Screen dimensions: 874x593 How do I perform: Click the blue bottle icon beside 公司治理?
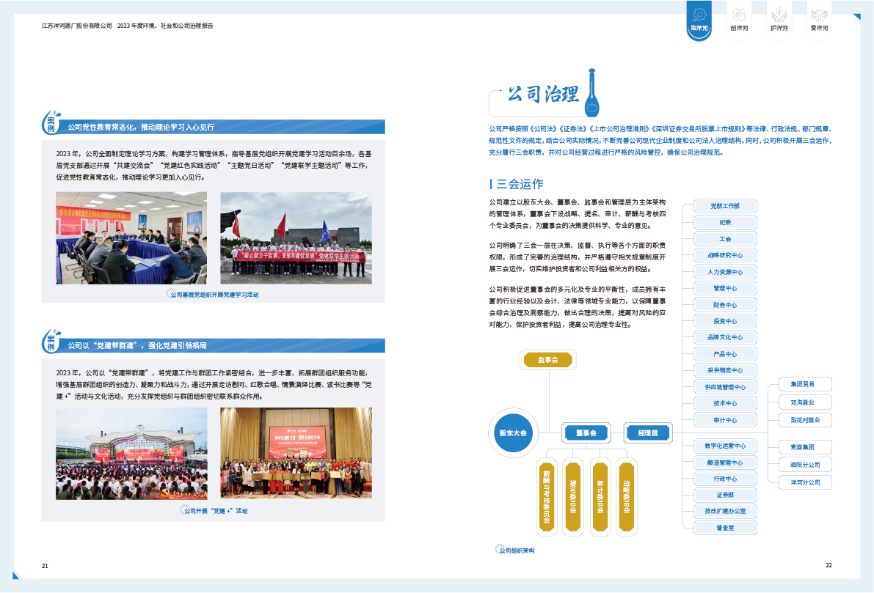(592, 94)
